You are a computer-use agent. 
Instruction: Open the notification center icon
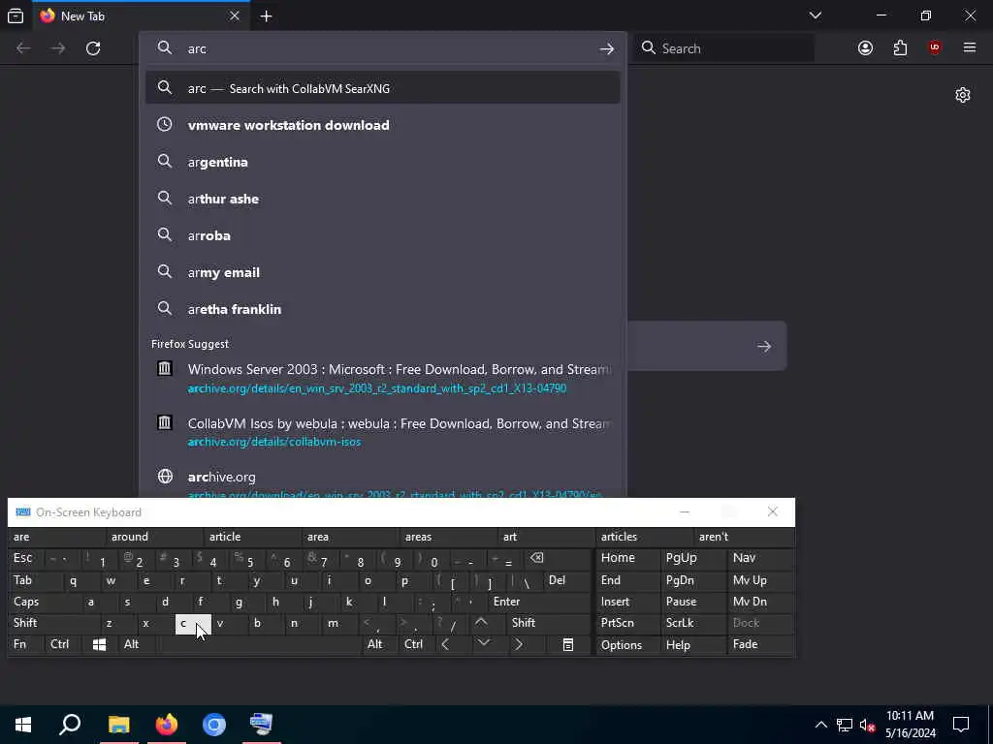tap(961, 725)
